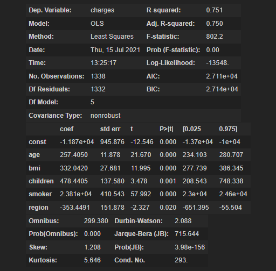276x271 pixels.
Task: Click the std err column header
Action: pos(110,129)
